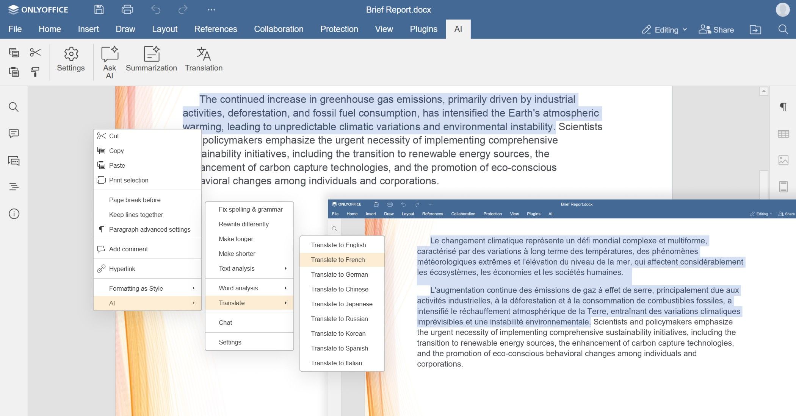Image resolution: width=796 pixels, height=416 pixels.
Task: Open table settings in right sidebar
Action: pyautogui.click(x=783, y=134)
